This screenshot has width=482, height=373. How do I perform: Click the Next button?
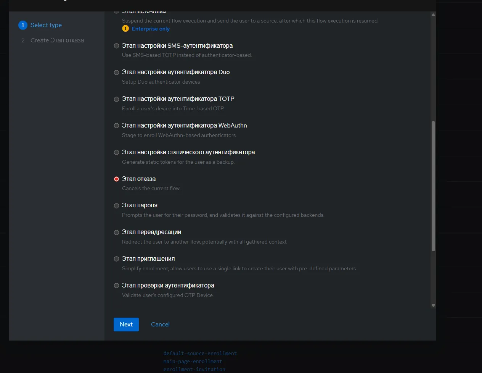click(x=126, y=325)
